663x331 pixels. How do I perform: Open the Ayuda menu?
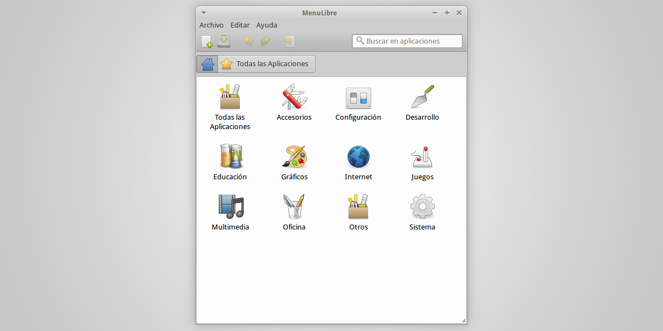pos(267,25)
